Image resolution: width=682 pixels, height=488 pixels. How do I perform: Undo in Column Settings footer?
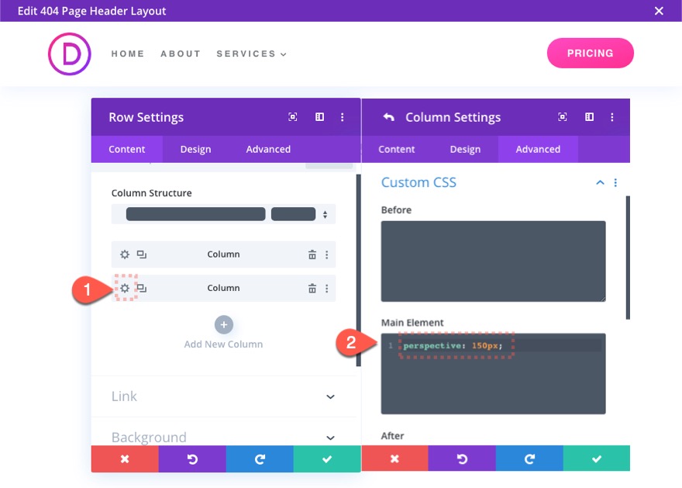point(462,459)
